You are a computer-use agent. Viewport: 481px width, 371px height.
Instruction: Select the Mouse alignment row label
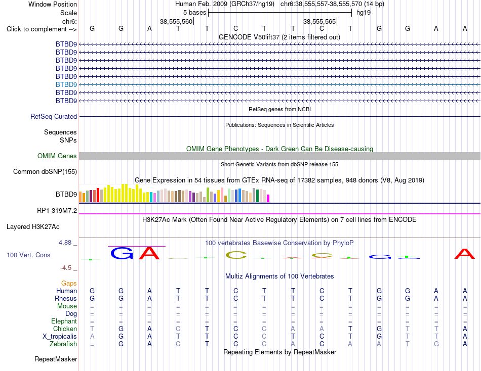pos(67,306)
